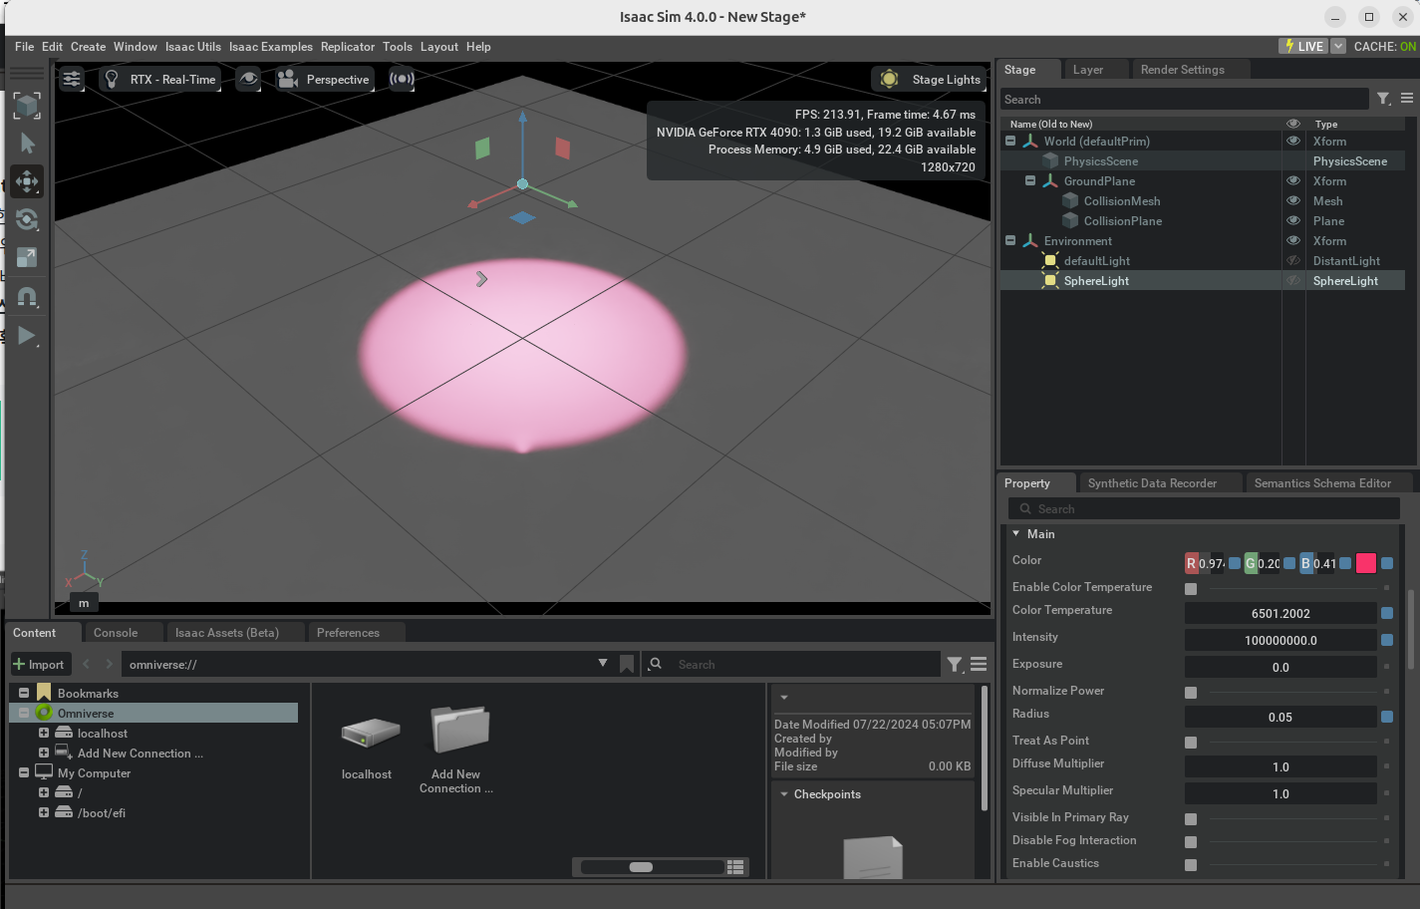Collapse the Main property section
The image size is (1420, 909).
tap(1016, 534)
